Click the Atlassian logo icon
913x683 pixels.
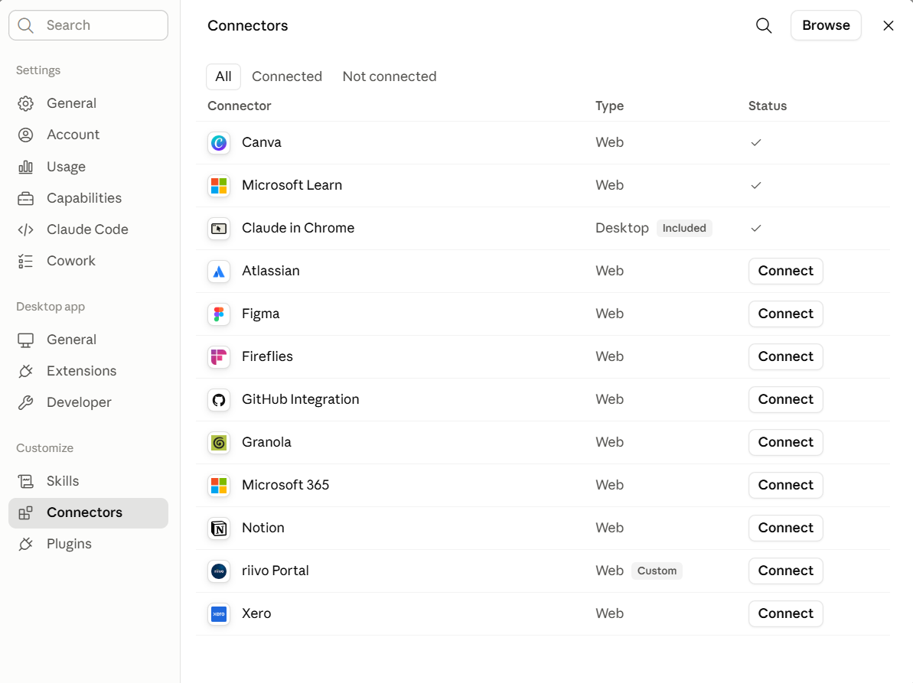(219, 271)
